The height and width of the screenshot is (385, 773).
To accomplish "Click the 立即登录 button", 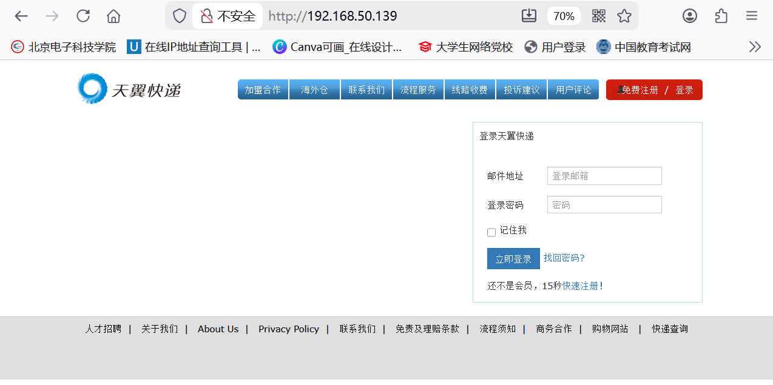I will pyautogui.click(x=513, y=258).
